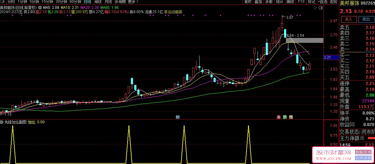Switch to 分时 intraday chart
This screenshot has width=375, height=164.
[11, 2]
